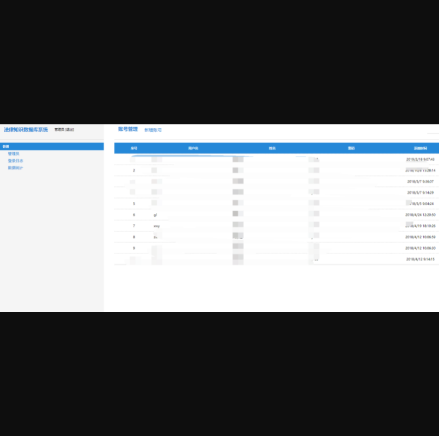Switch to the 账号管理 tab
This screenshot has height=436, width=439.
click(x=128, y=129)
